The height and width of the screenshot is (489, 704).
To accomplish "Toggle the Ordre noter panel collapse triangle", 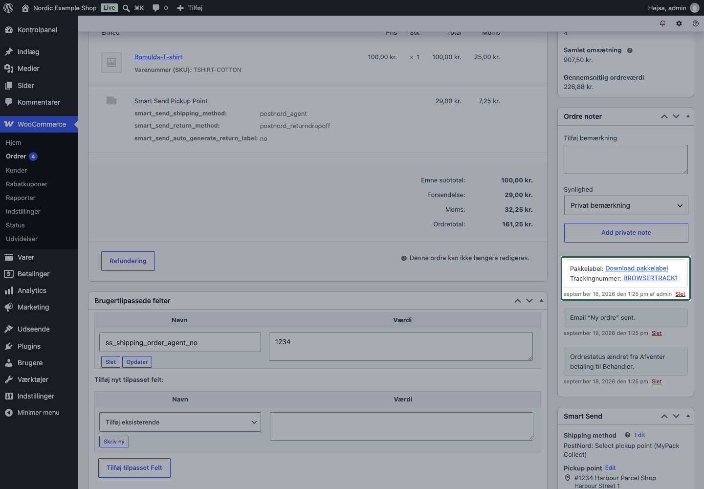I will point(688,116).
